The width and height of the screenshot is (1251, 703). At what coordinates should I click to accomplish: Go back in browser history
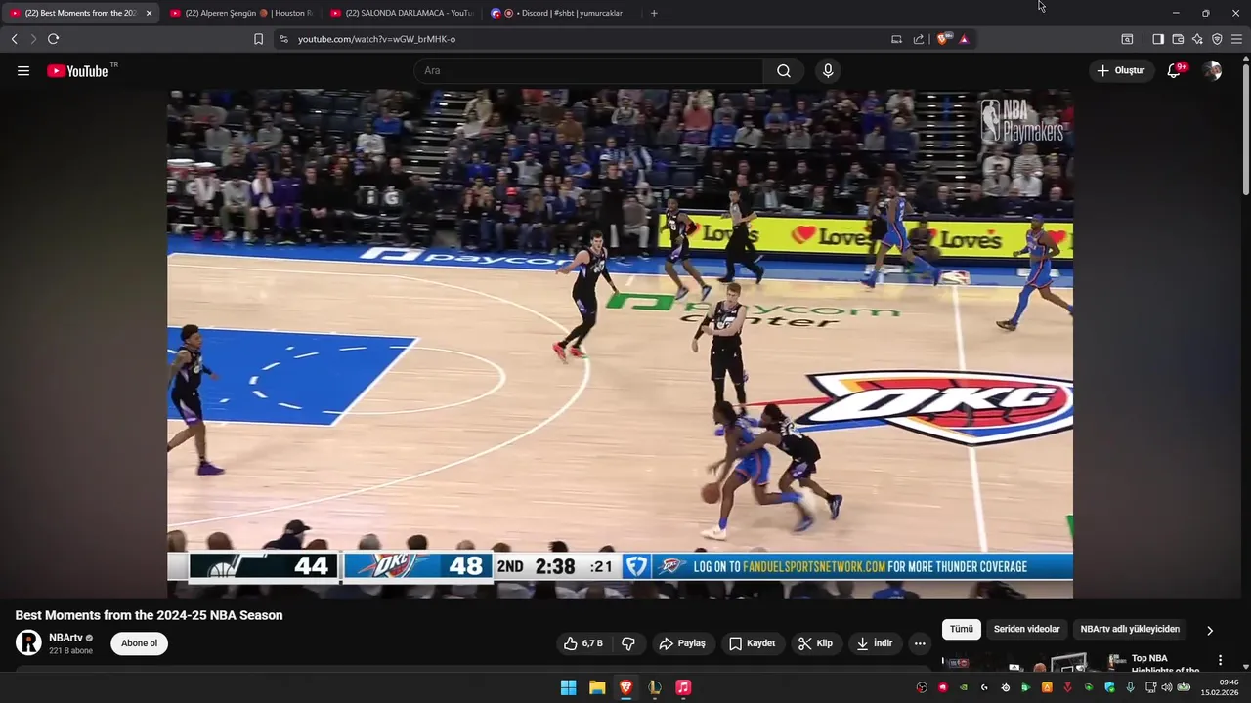click(x=14, y=39)
